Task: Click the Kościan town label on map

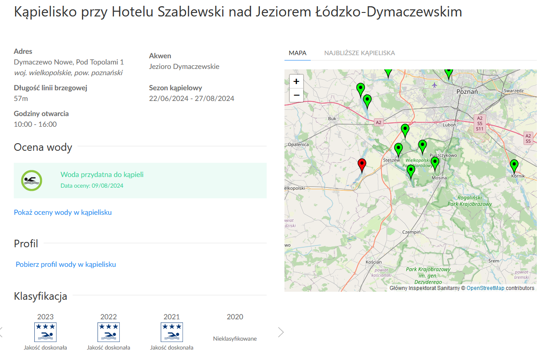Action: pyautogui.click(x=373, y=262)
